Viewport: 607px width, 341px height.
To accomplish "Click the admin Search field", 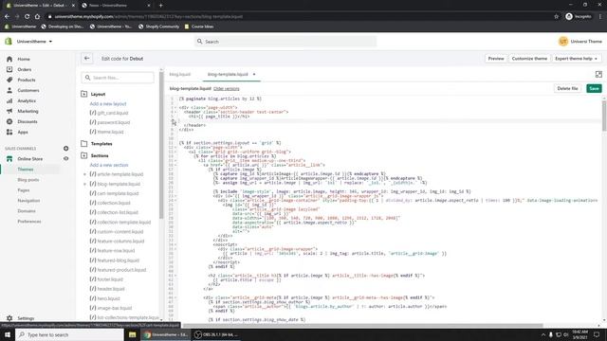I will 285,42.
